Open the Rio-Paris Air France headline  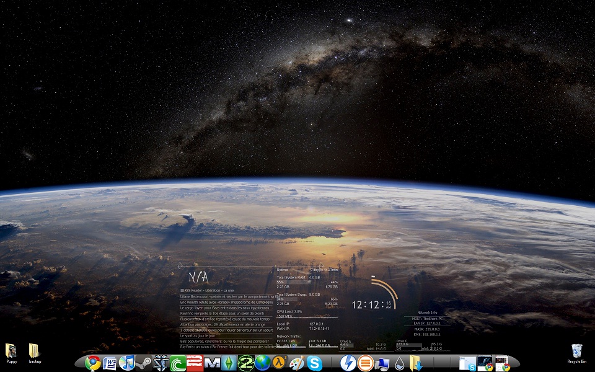pos(228,347)
